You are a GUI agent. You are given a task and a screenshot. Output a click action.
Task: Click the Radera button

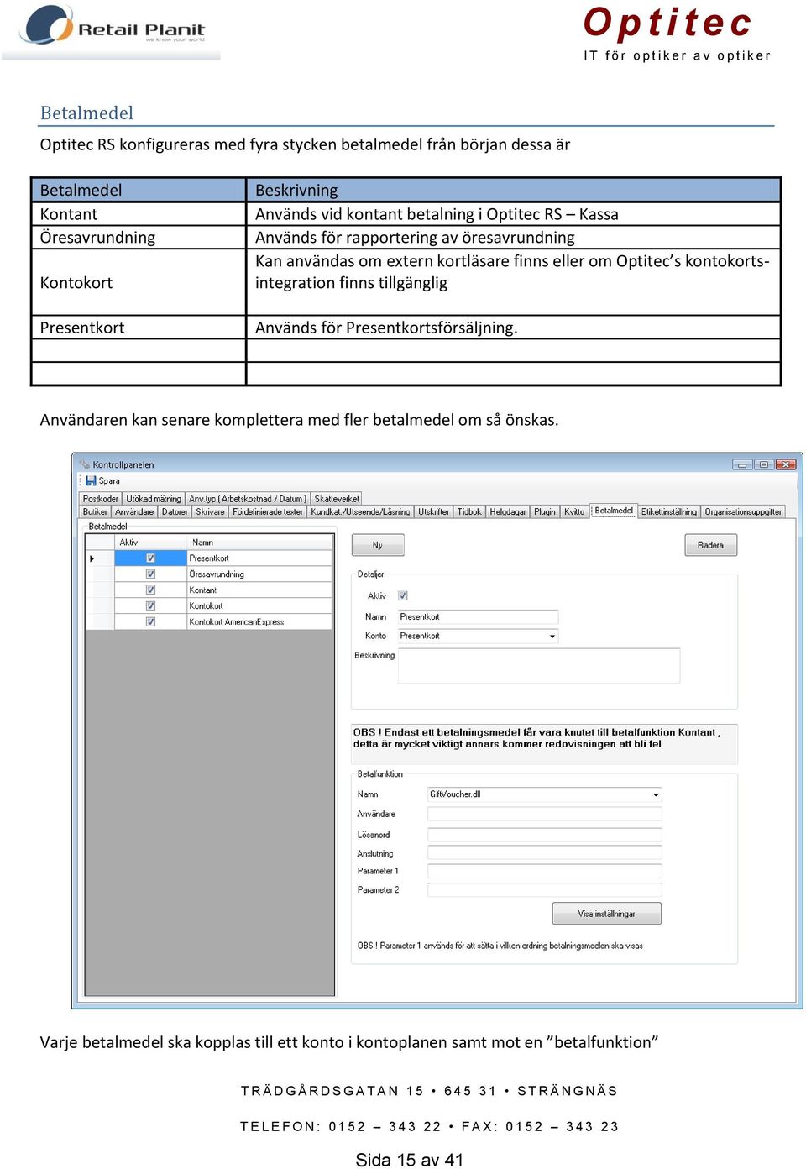coord(710,545)
